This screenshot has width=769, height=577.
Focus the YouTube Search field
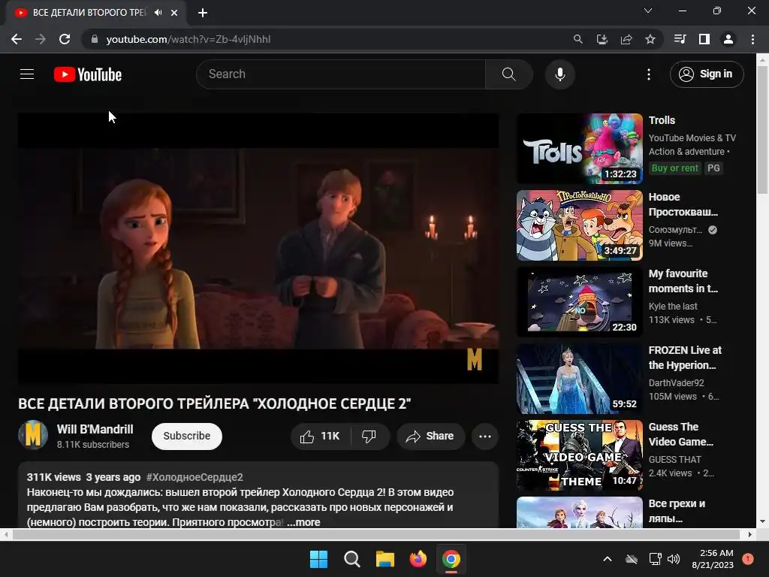pos(341,74)
